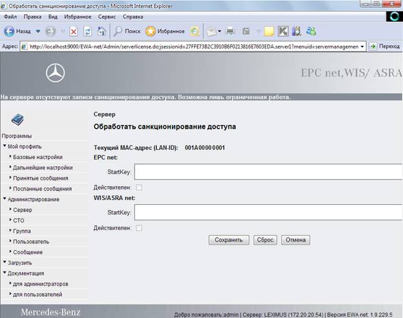Click the Сохранить button
Screen dimensions: 403x318
coord(229,240)
